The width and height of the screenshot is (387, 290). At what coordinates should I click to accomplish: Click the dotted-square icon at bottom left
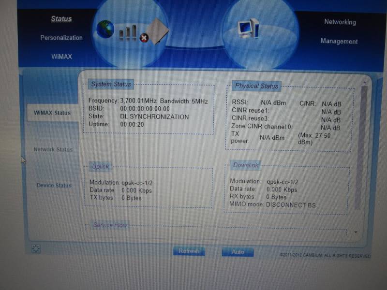[x=36, y=248]
